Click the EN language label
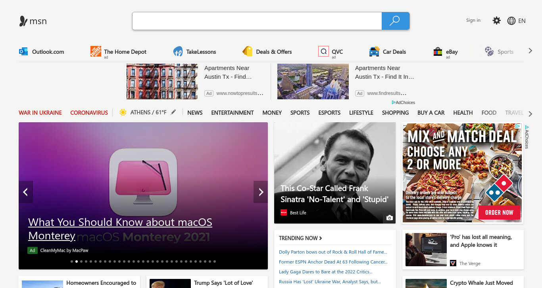The height and width of the screenshot is (288, 542). [x=522, y=21]
